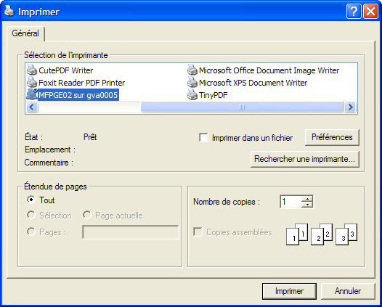Click the Imprimer button

click(x=289, y=291)
